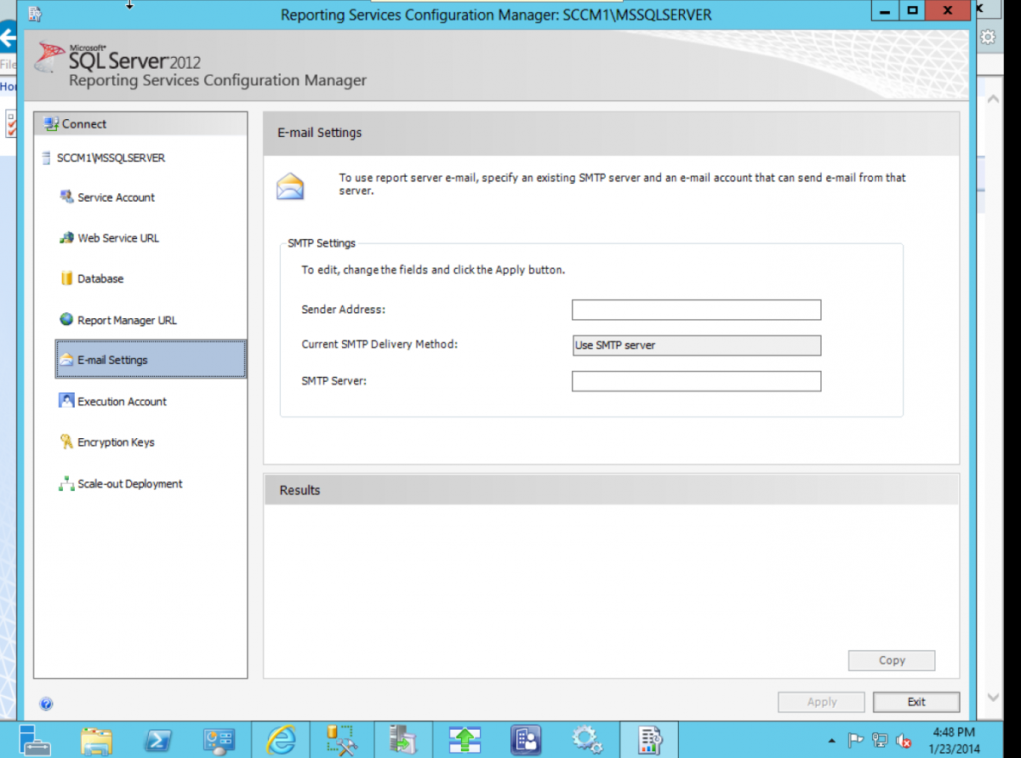Exit the Configuration Manager
The width and height of the screenshot is (1021, 758).
pyautogui.click(x=916, y=702)
